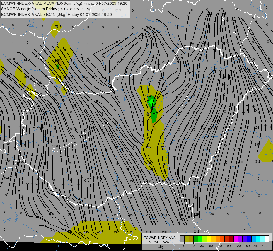Click the legend label MLCAPE0-3km
The height and width of the screenshot is (251, 273).
click(x=161, y=242)
